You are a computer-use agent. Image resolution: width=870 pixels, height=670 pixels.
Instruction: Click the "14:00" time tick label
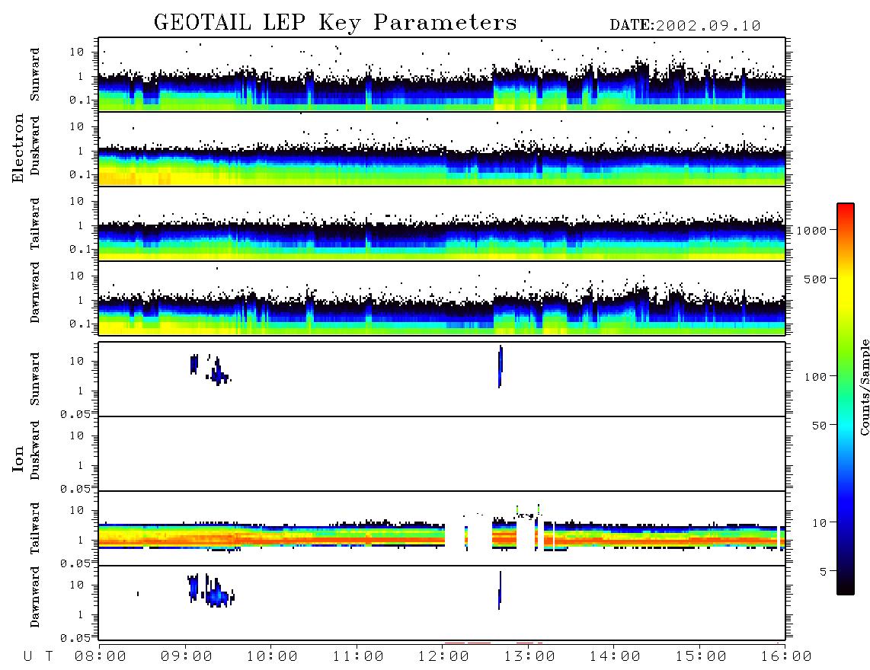click(615, 657)
